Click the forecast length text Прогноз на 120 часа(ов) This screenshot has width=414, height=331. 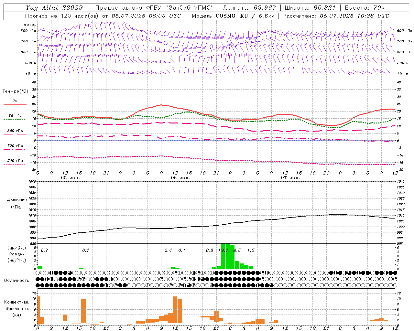62,16
